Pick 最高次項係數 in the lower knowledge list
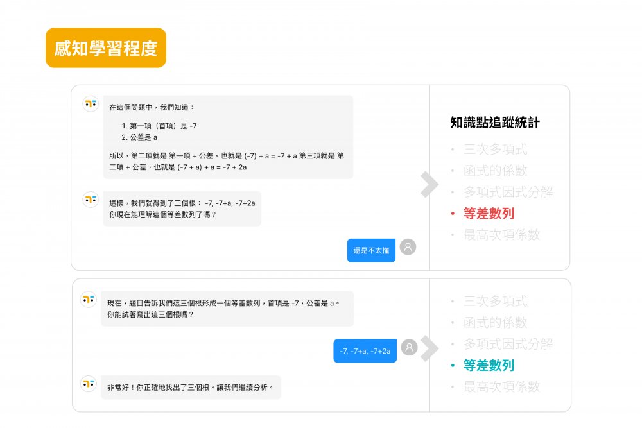 click(501, 387)
